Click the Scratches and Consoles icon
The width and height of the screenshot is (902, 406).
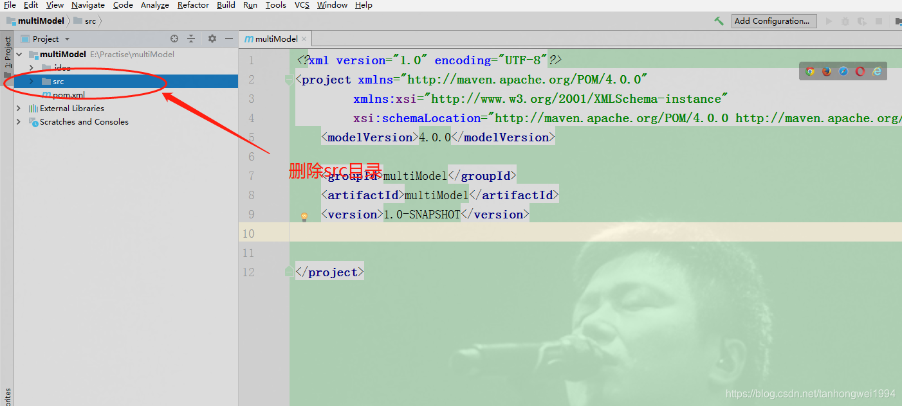pyautogui.click(x=34, y=122)
